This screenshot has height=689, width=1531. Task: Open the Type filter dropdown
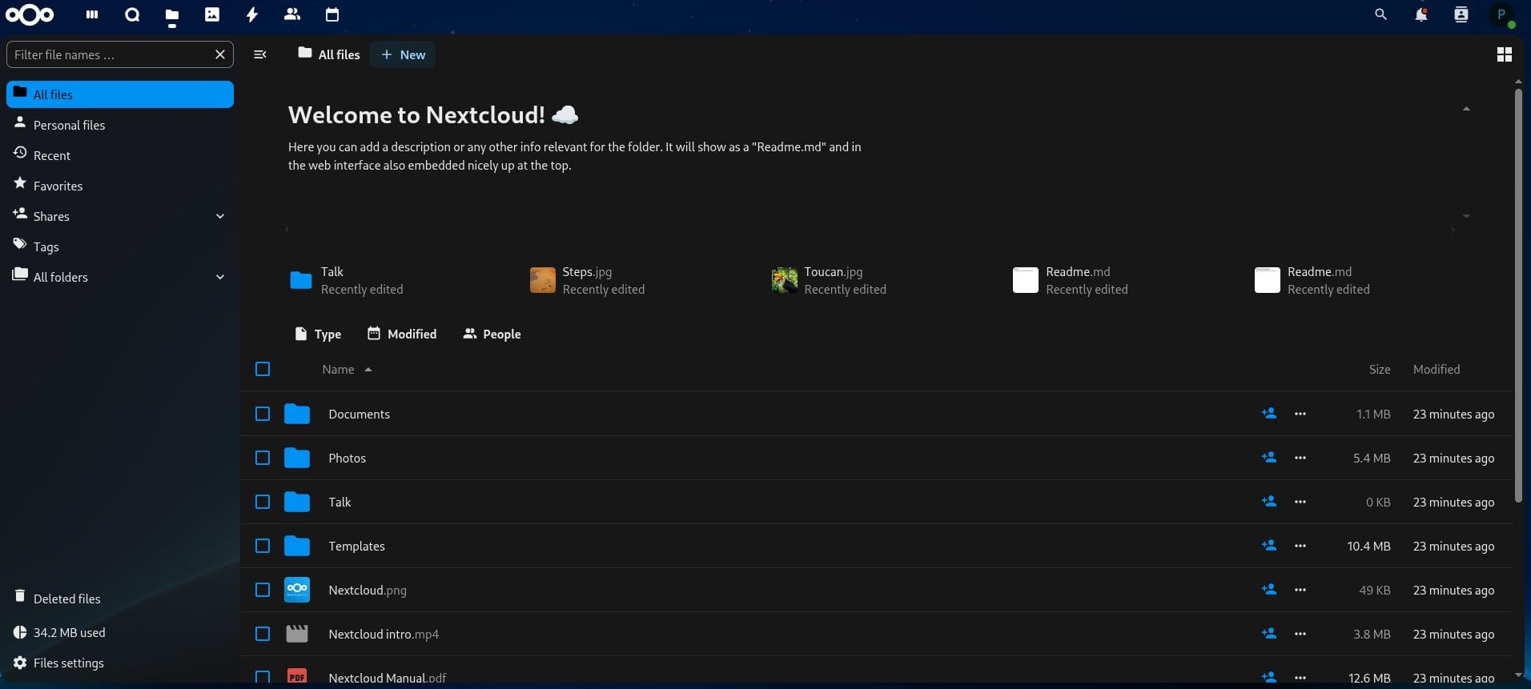click(318, 334)
